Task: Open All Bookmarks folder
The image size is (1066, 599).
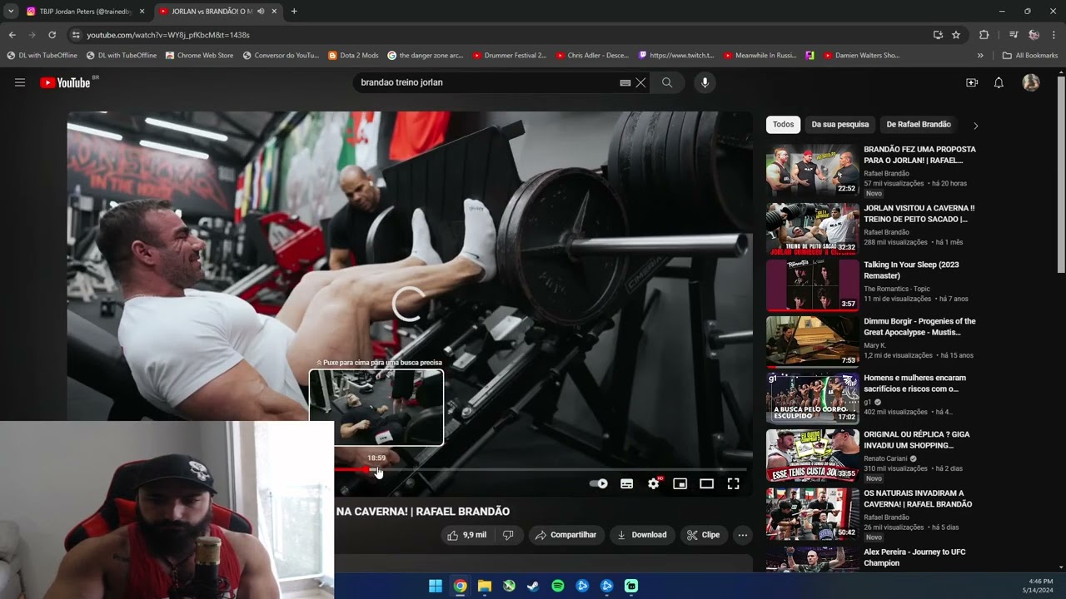Action: pyautogui.click(x=1030, y=56)
